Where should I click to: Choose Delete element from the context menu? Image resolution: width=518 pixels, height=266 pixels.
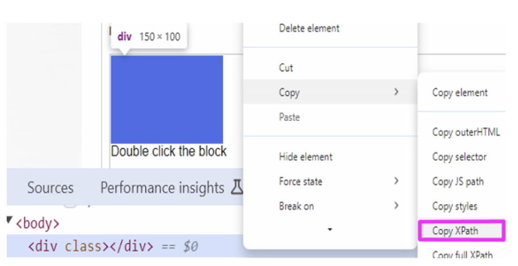tap(309, 28)
